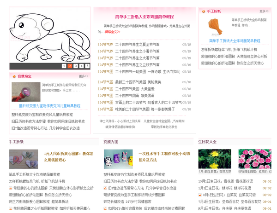Open 7月2日生日花:圣母百合花
The image size is (277, 213).
click(x=229, y=202)
